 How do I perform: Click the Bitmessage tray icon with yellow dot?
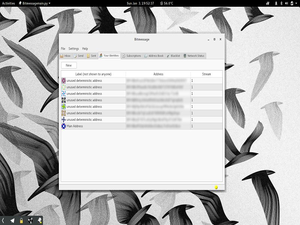[x=39, y=220]
